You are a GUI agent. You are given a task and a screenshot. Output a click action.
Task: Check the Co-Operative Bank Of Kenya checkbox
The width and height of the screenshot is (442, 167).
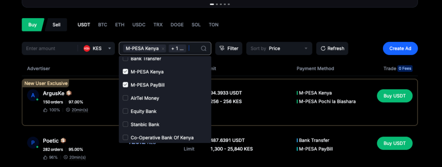(126, 137)
